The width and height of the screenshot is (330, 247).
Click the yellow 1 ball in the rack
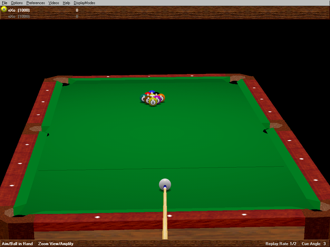[x=153, y=102]
